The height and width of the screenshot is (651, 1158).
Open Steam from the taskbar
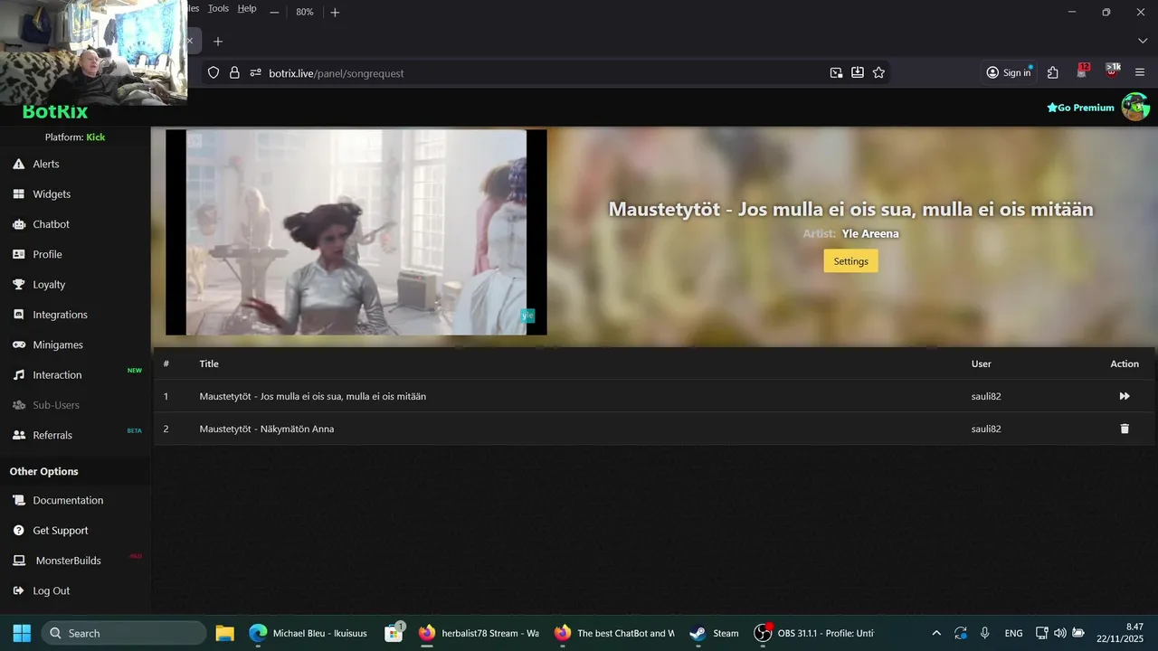click(x=714, y=633)
